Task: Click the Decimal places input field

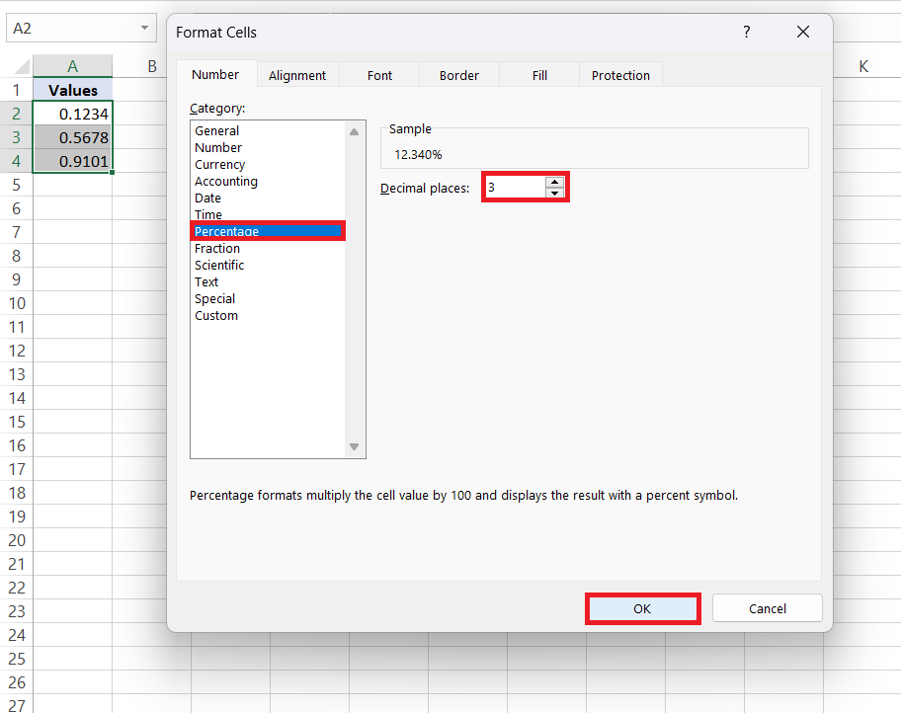Action: click(516, 188)
